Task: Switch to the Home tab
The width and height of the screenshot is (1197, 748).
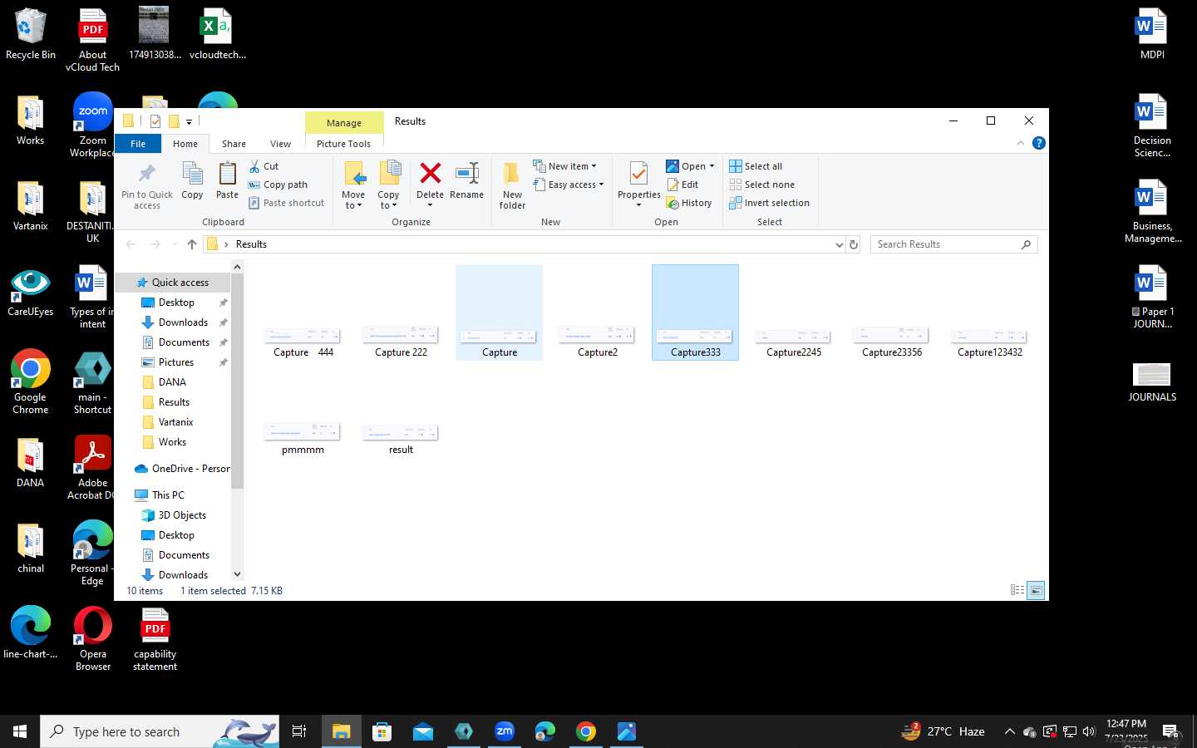Action: pyautogui.click(x=185, y=143)
